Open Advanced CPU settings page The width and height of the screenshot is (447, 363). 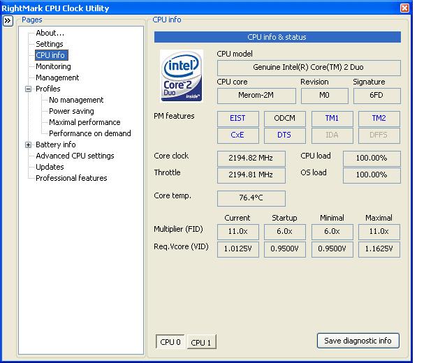click(75, 156)
